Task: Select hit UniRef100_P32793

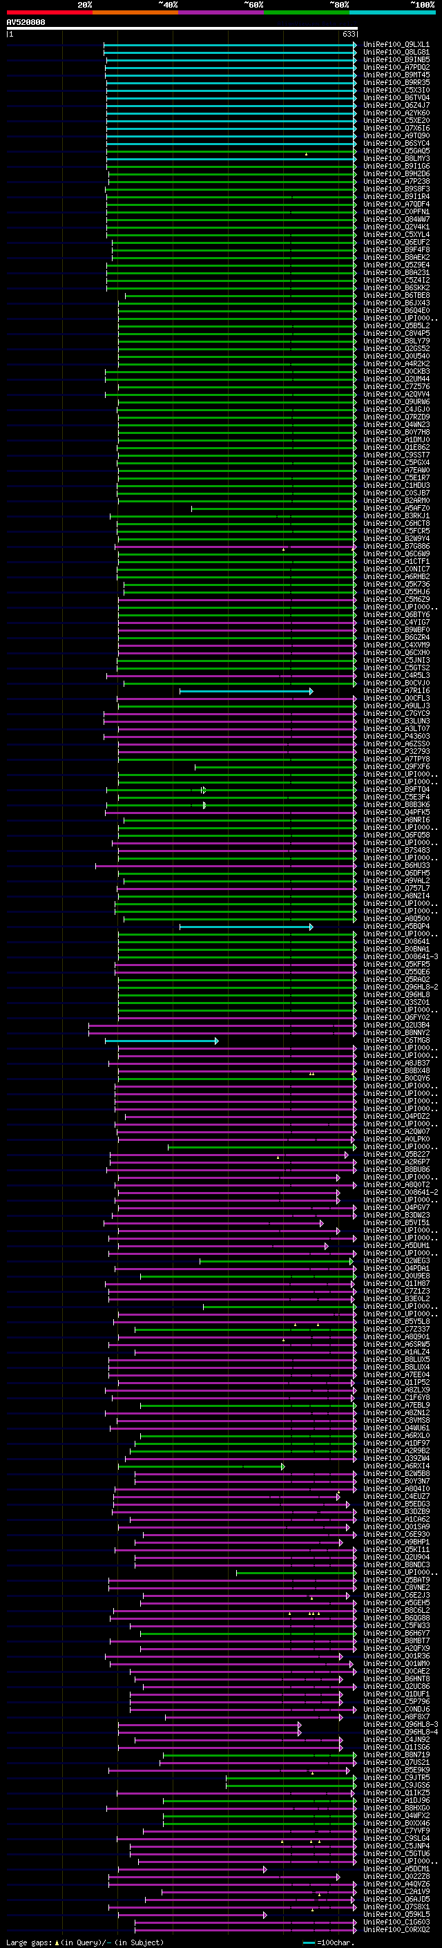Action: tap(396, 751)
